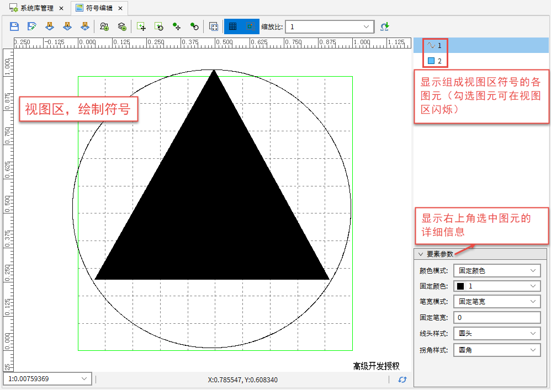This screenshot has width=551, height=390.
Task: Click the yellow export icon beside the add-shape icon
Action: (84, 26)
